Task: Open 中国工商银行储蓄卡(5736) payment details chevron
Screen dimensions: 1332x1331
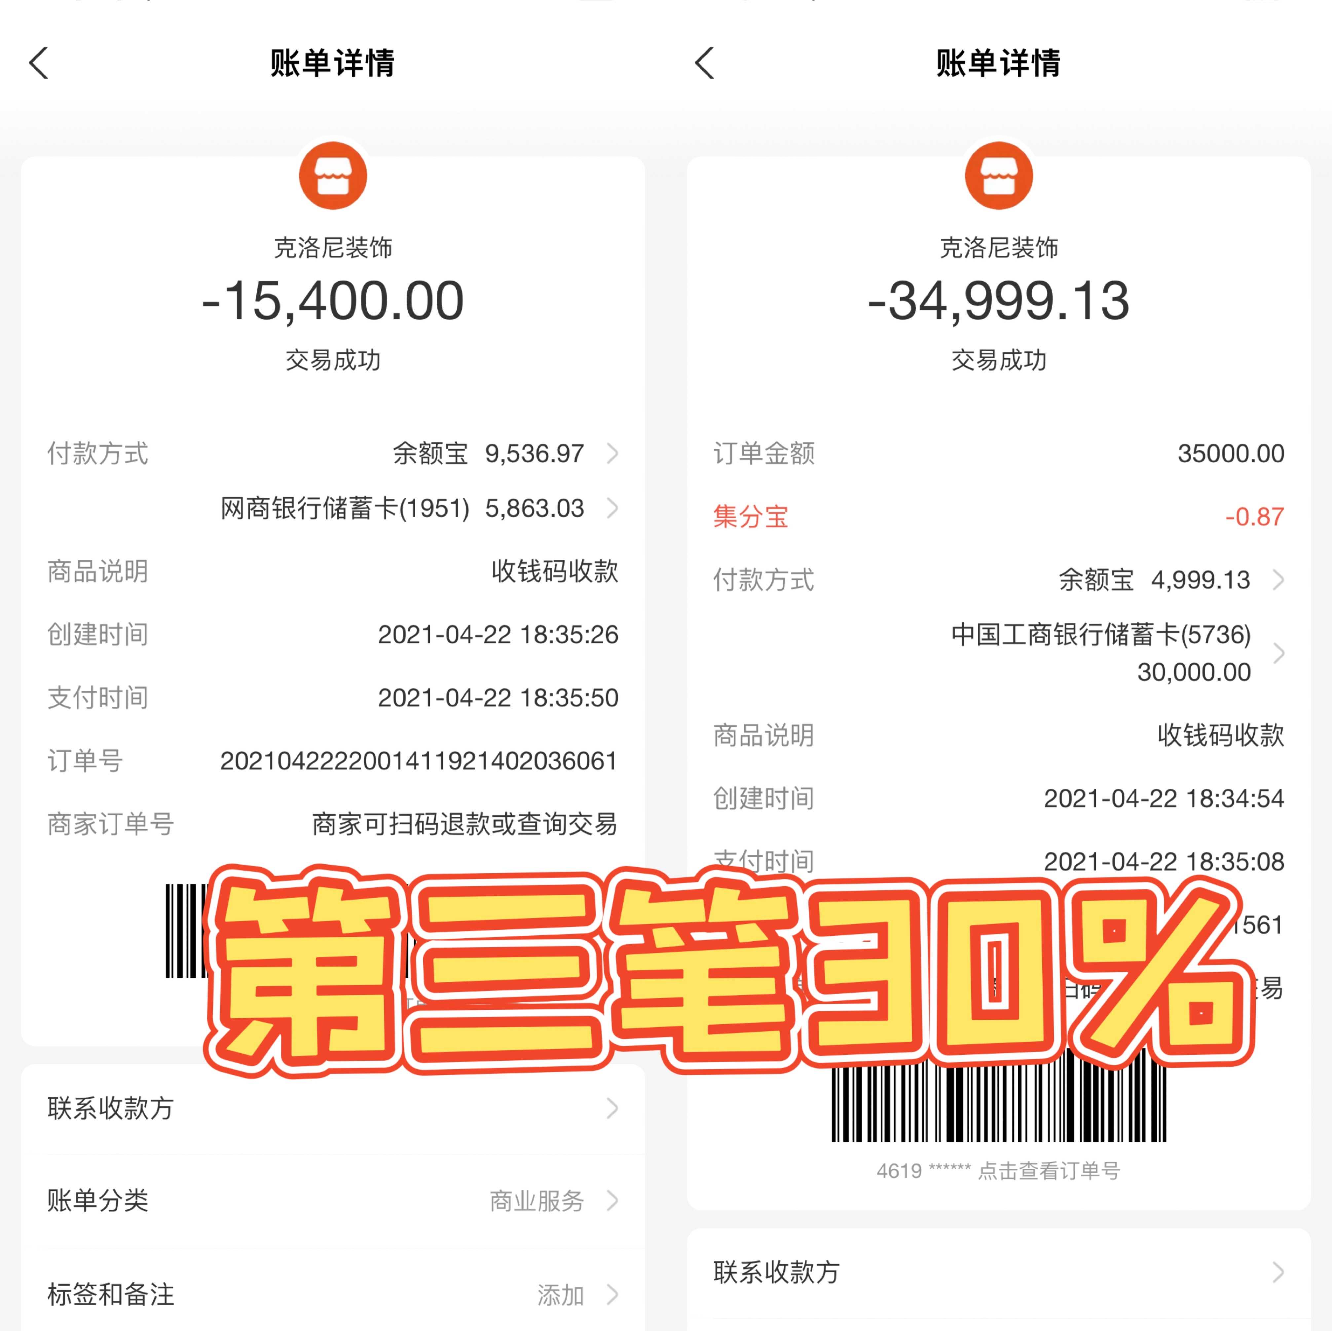Action: [x=1278, y=653]
